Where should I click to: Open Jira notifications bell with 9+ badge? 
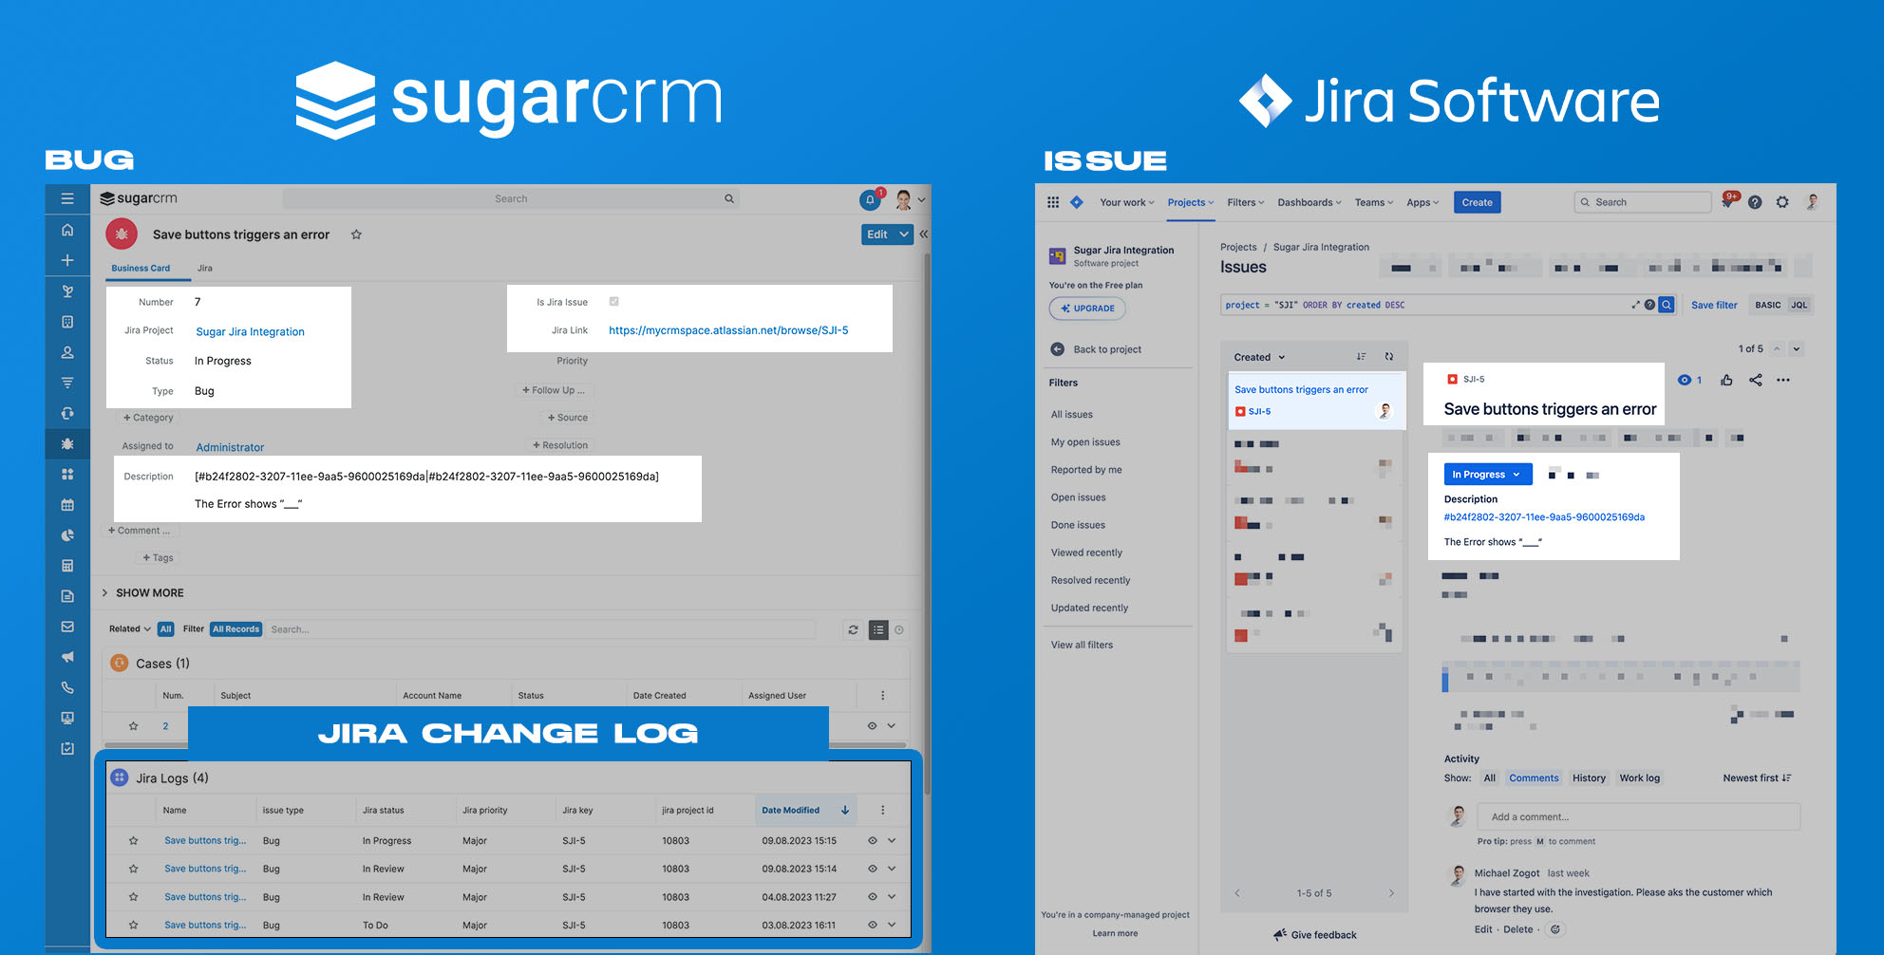pyautogui.click(x=1728, y=201)
